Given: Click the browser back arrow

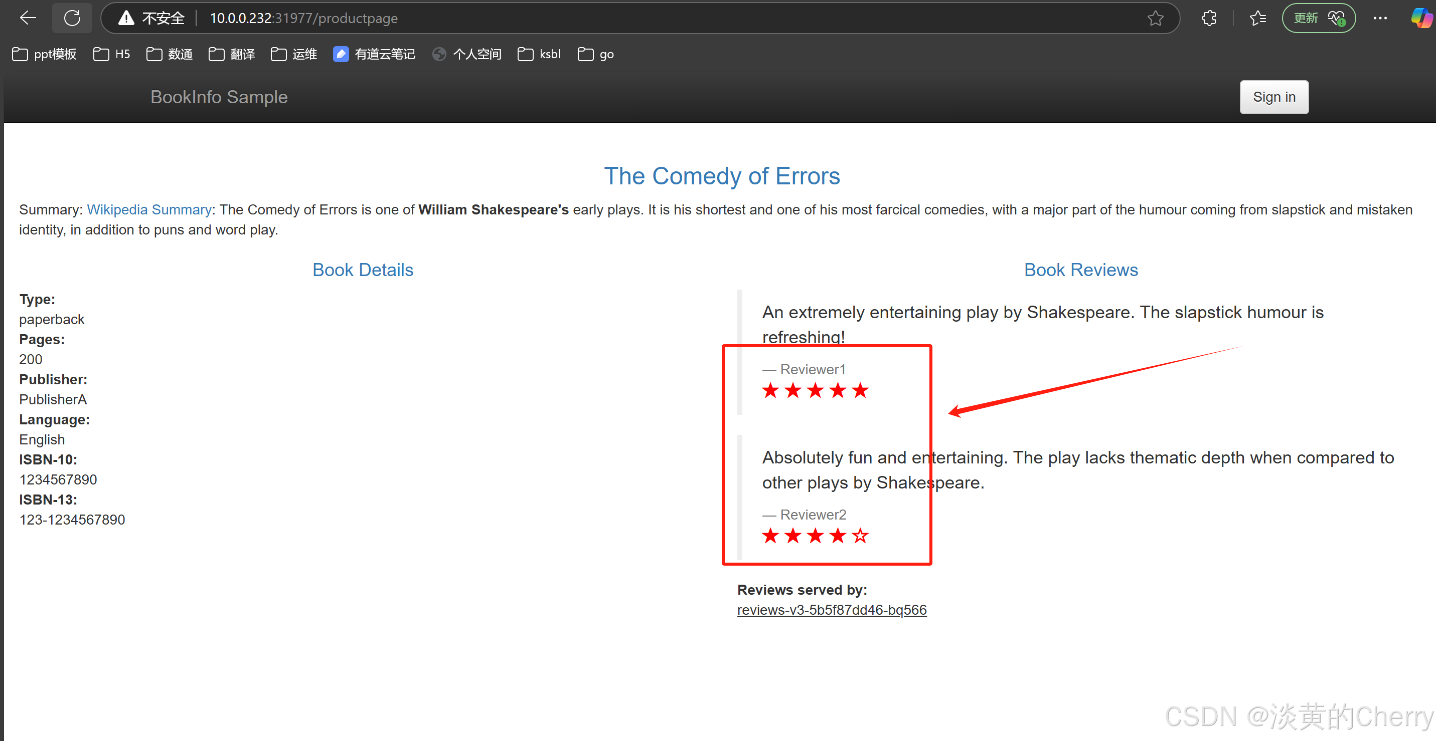Looking at the screenshot, I should (x=27, y=18).
